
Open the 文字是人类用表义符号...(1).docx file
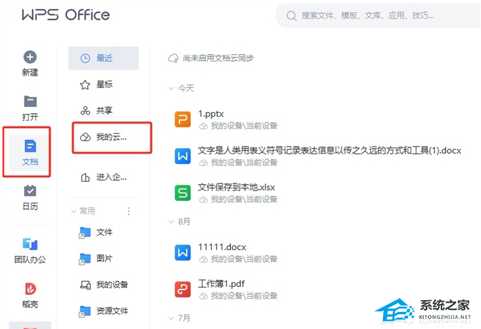(x=330, y=150)
